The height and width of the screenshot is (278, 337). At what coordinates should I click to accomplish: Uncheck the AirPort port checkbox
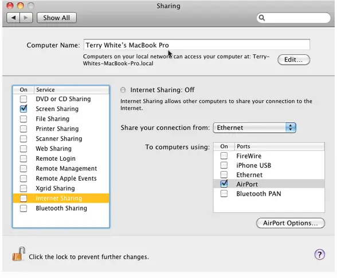(x=224, y=184)
